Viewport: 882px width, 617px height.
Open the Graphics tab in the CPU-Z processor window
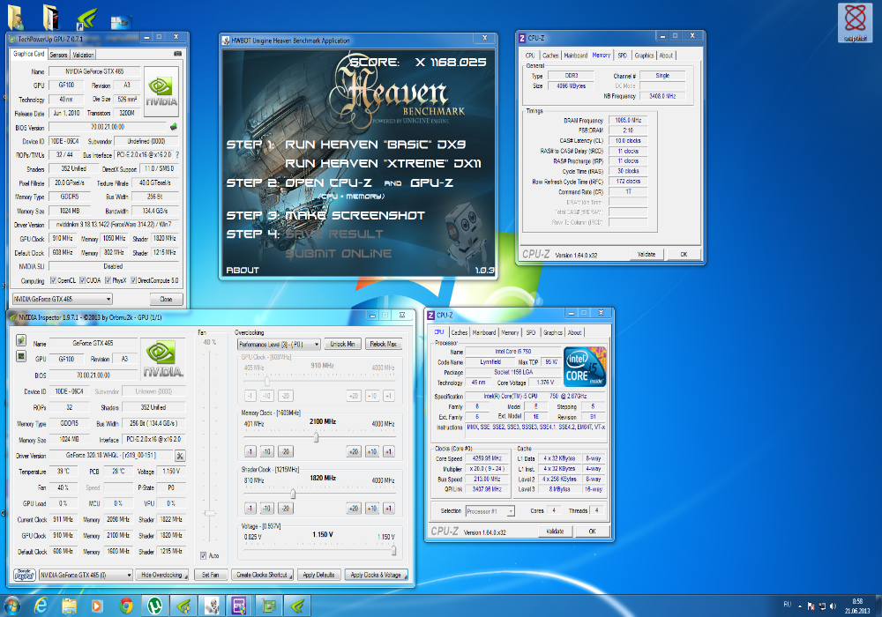[x=552, y=332]
